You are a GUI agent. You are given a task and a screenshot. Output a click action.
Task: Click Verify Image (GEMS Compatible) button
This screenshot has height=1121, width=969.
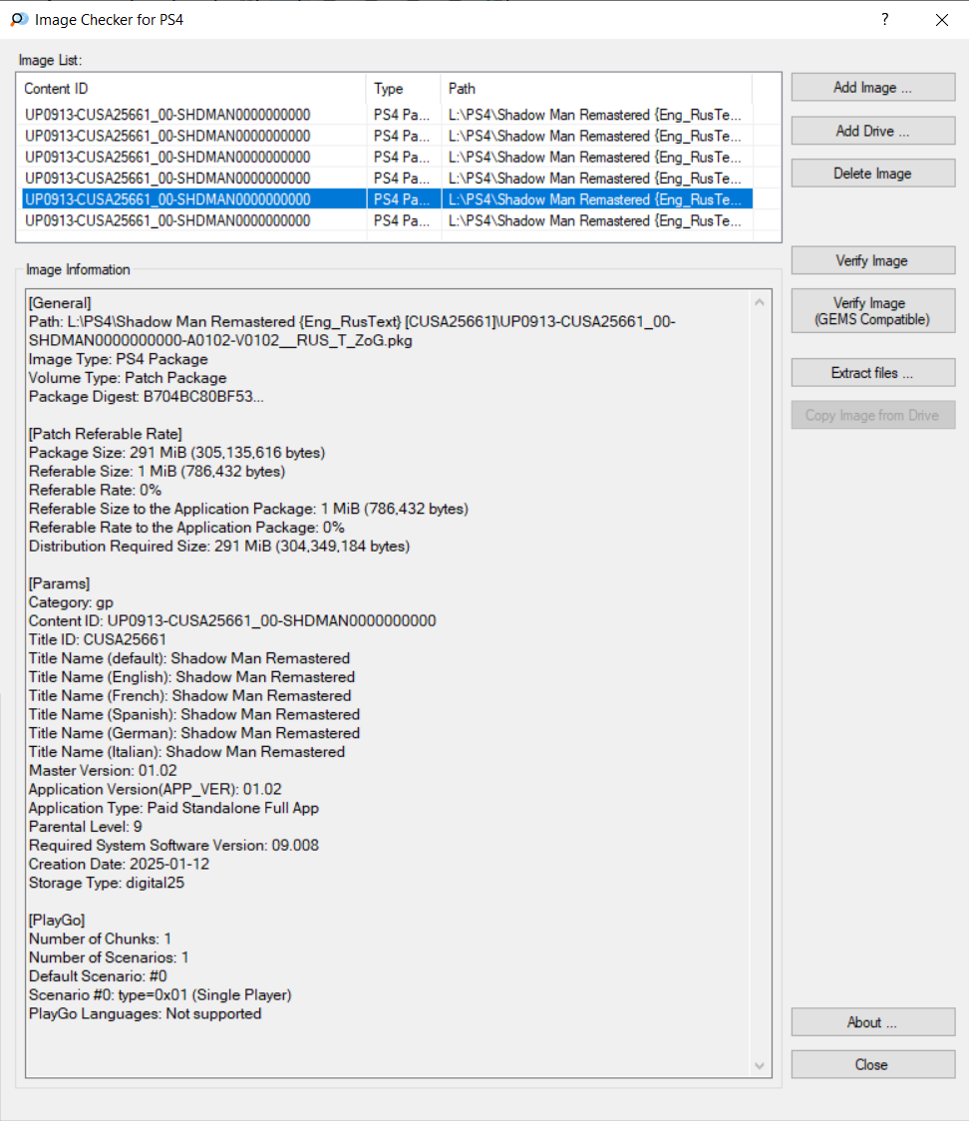pos(872,311)
